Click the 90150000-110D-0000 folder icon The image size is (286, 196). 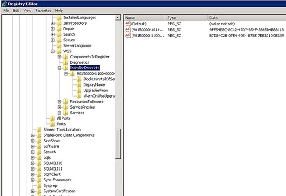point(73,73)
